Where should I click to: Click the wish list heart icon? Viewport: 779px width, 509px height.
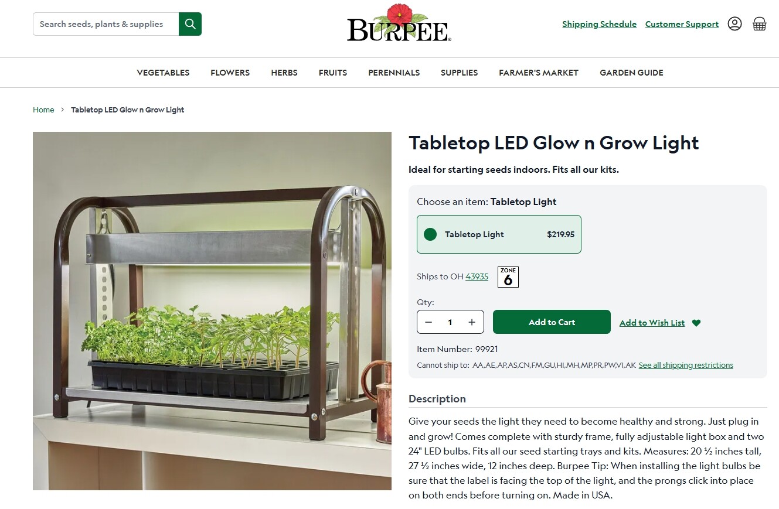(x=696, y=323)
